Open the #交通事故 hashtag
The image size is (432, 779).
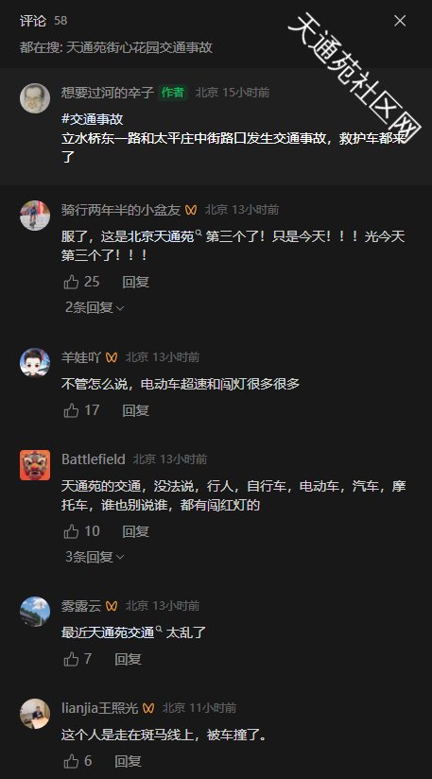click(93, 119)
